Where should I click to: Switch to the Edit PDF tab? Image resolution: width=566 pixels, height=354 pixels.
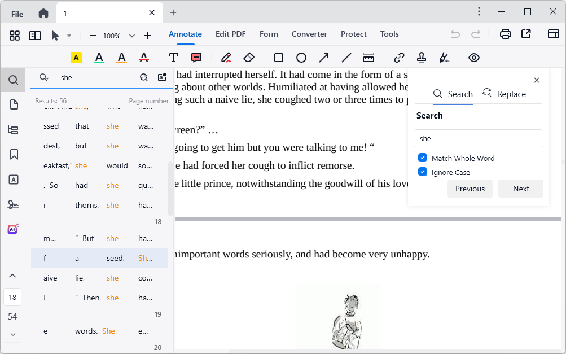230,34
